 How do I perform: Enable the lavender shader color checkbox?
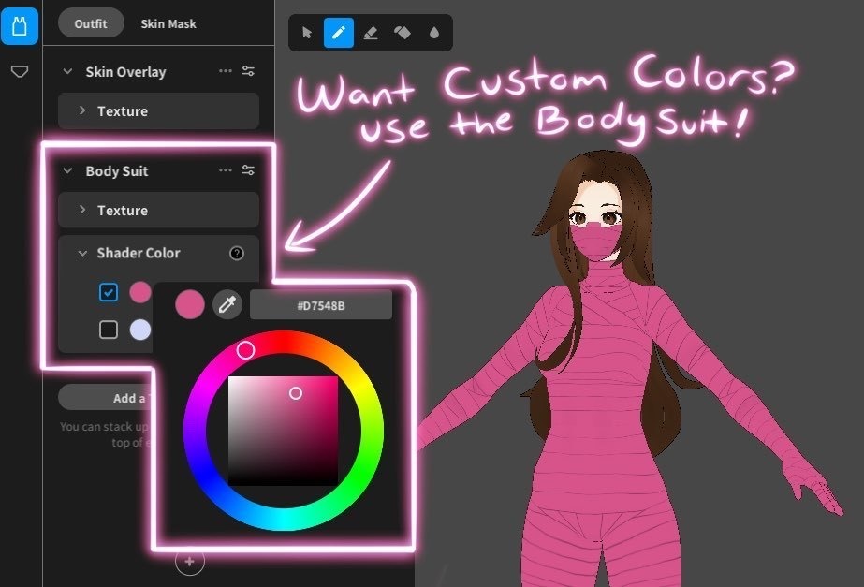pos(108,329)
